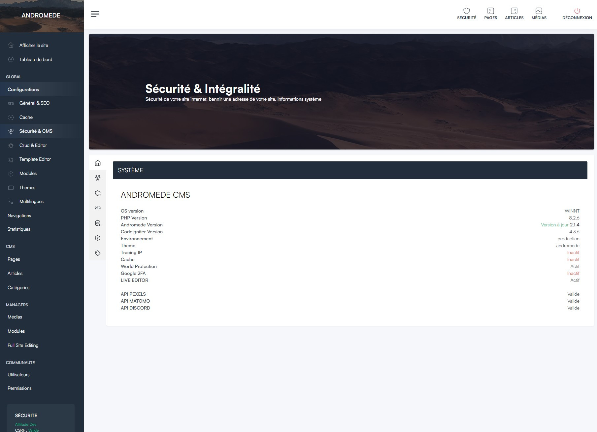Select the database export tab icon
The image size is (597, 432).
tap(98, 223)
